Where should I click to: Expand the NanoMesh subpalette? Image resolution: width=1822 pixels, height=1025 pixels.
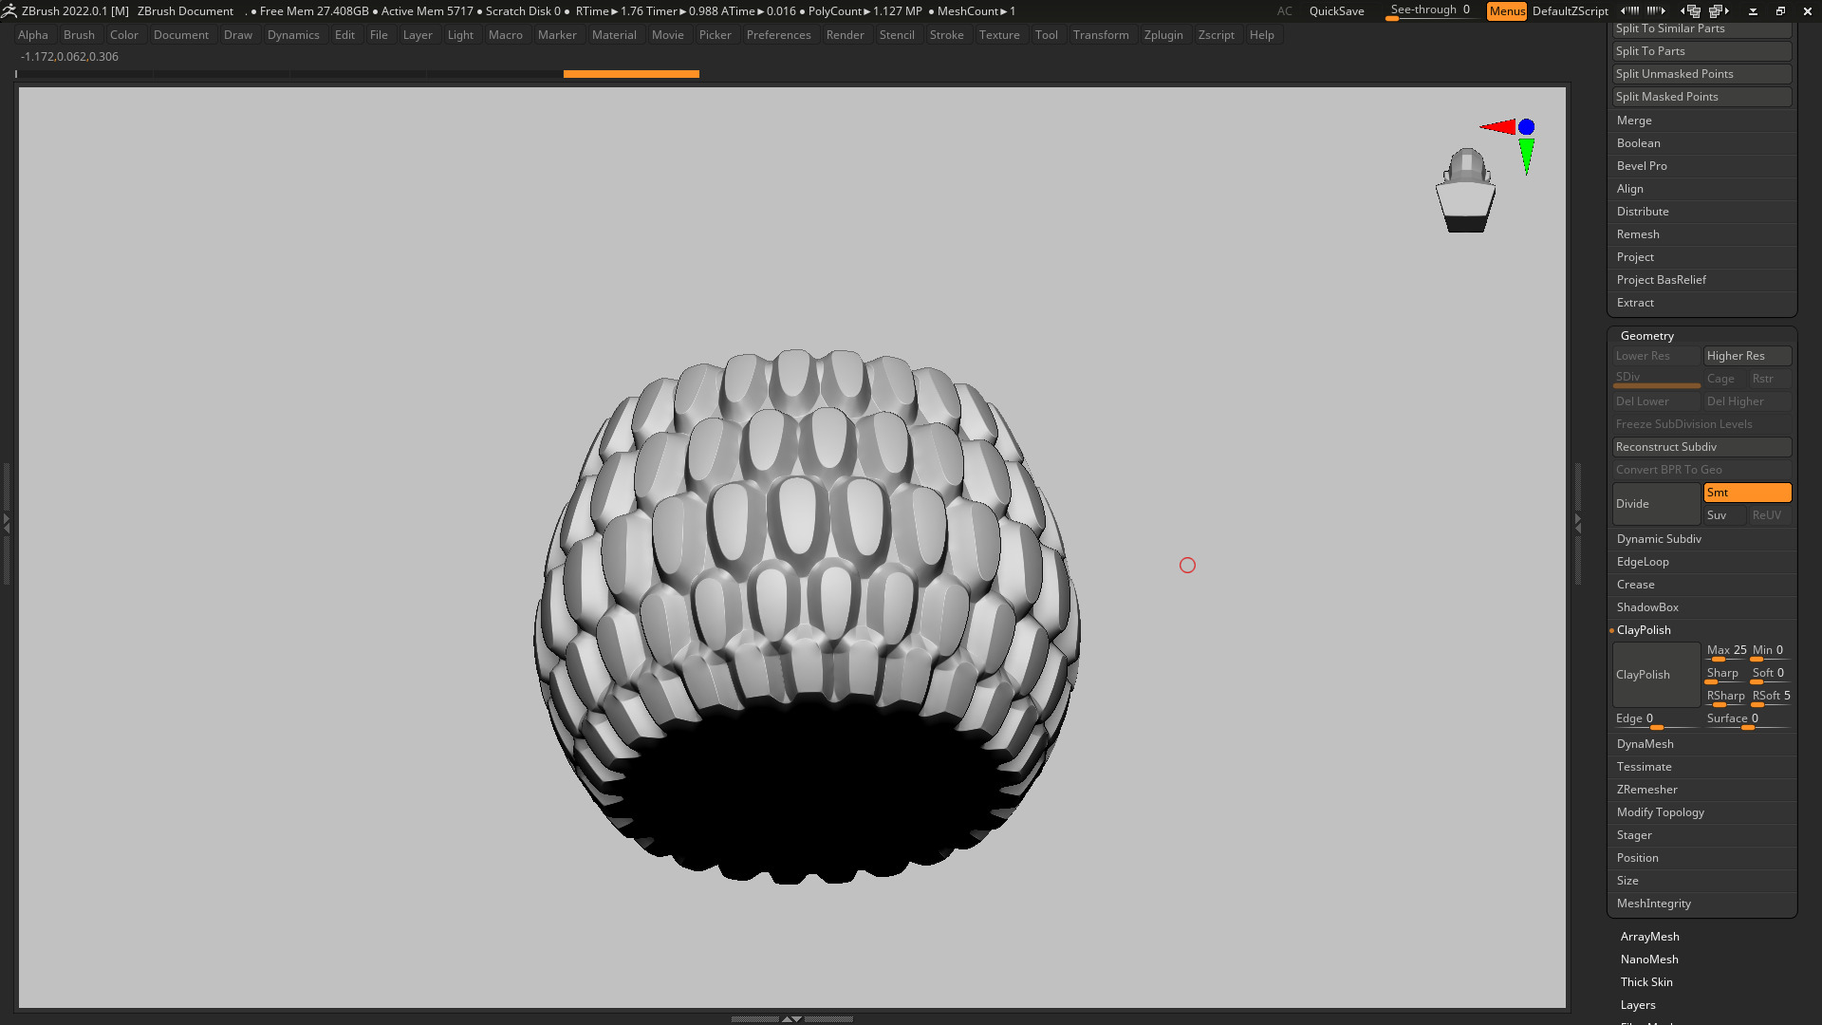tap(1649, 960)
